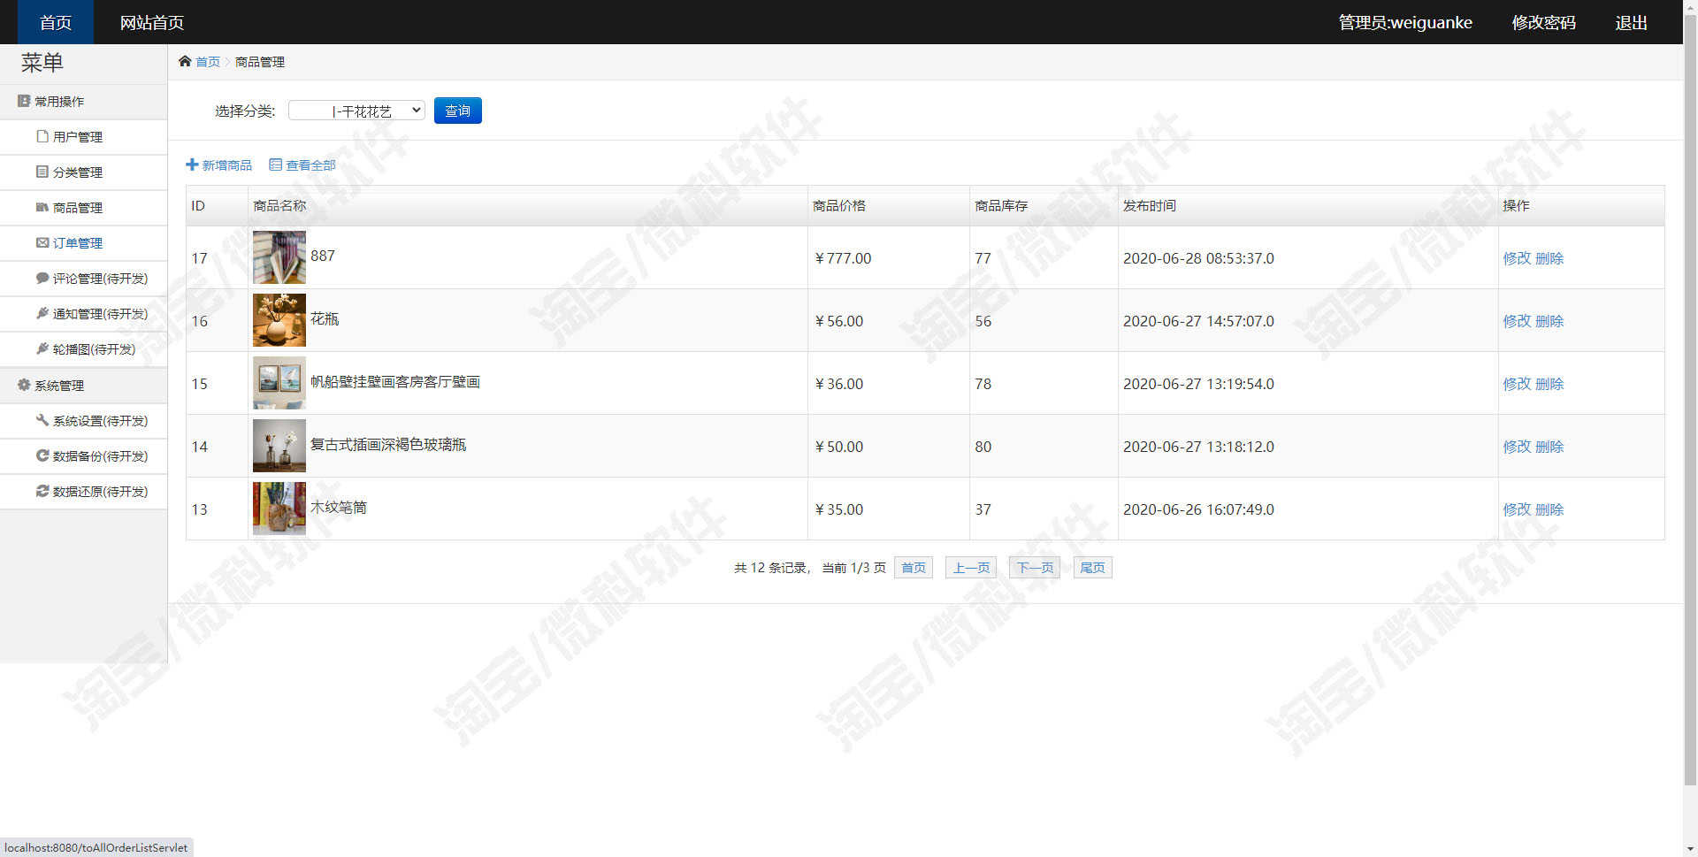Click the 查看全部 link
This screenshot has height=857, width=1698.
tap(310, 165)
